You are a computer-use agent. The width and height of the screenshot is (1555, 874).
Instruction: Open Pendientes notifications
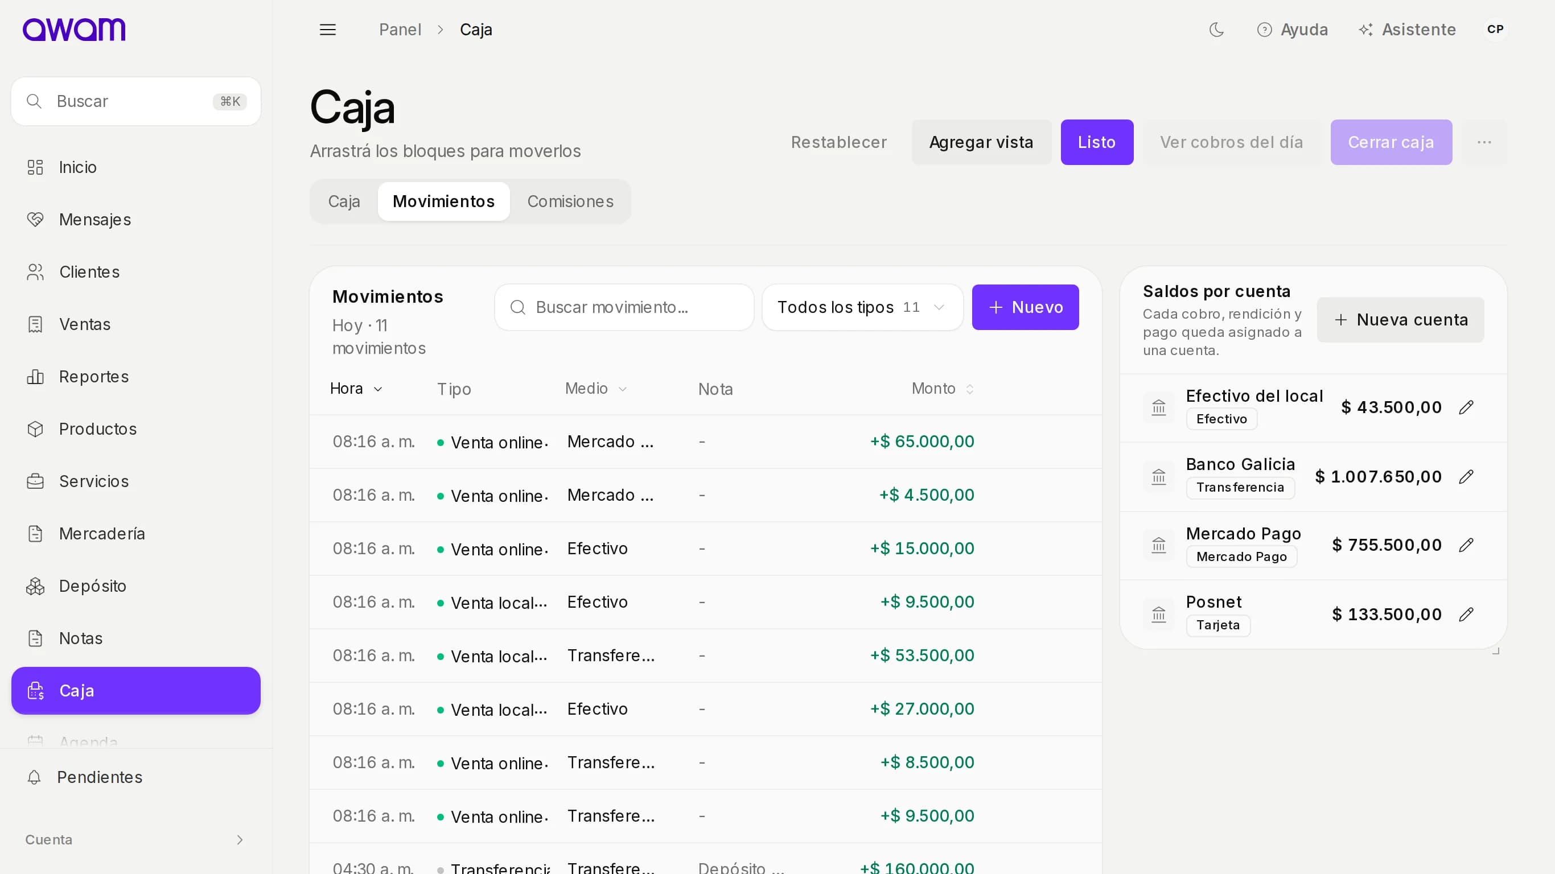click(x=136, y=777)
